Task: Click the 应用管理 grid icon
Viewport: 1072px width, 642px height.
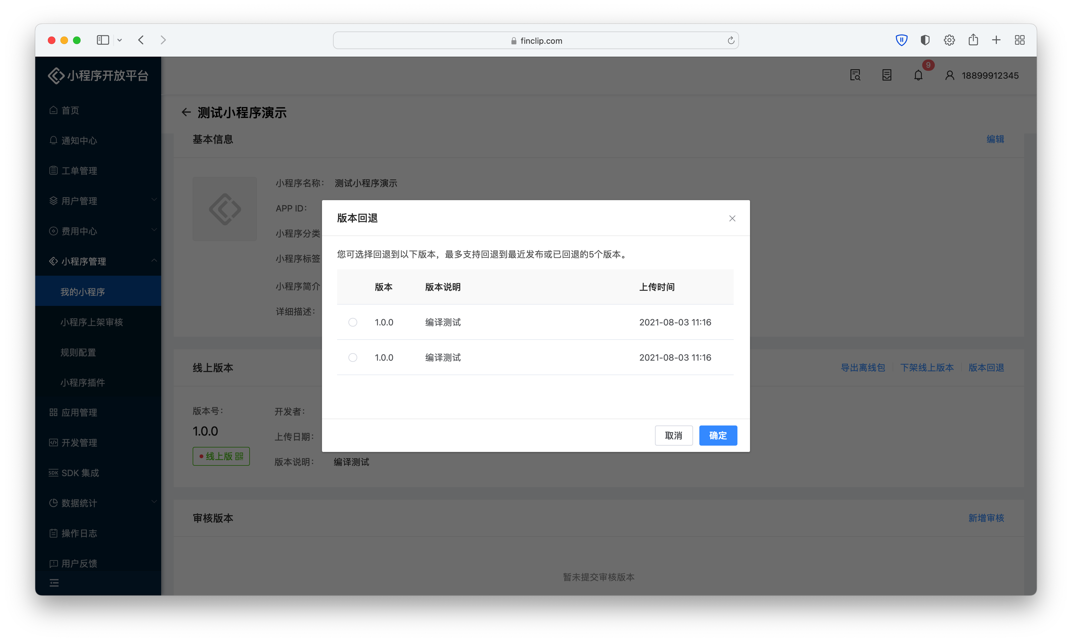Action: [53, 412]
